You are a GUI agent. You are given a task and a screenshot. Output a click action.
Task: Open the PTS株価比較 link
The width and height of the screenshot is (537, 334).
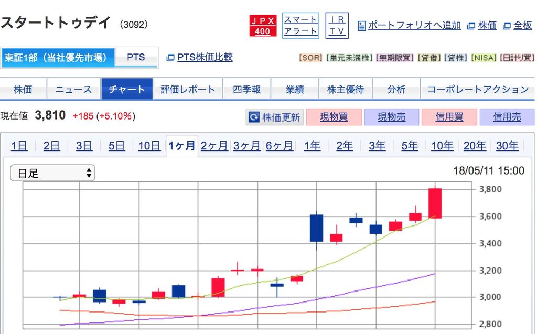(205, 57)
